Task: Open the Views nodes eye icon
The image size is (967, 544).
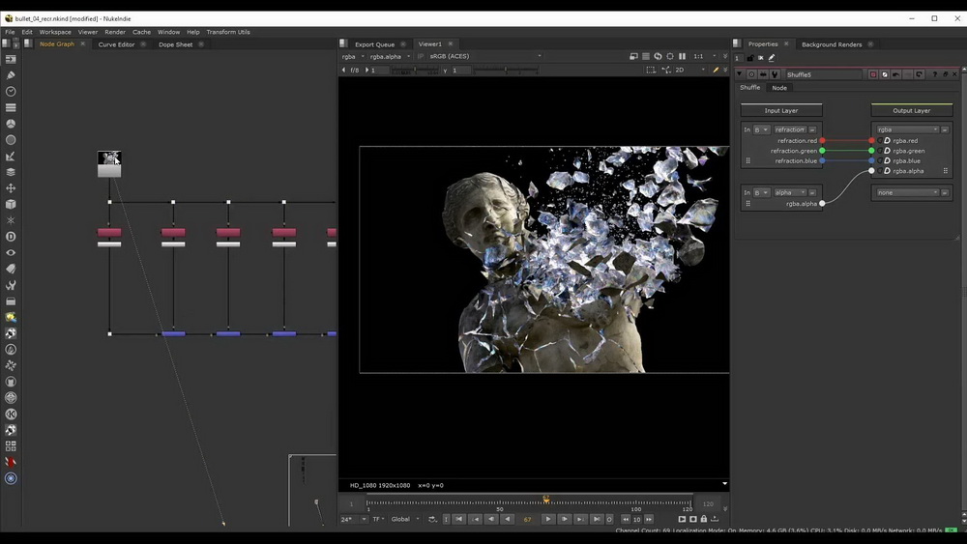Action: (11, 252)
